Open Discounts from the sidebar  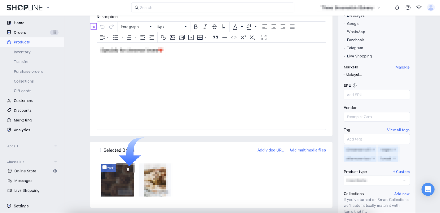click(x=23, y=110)
